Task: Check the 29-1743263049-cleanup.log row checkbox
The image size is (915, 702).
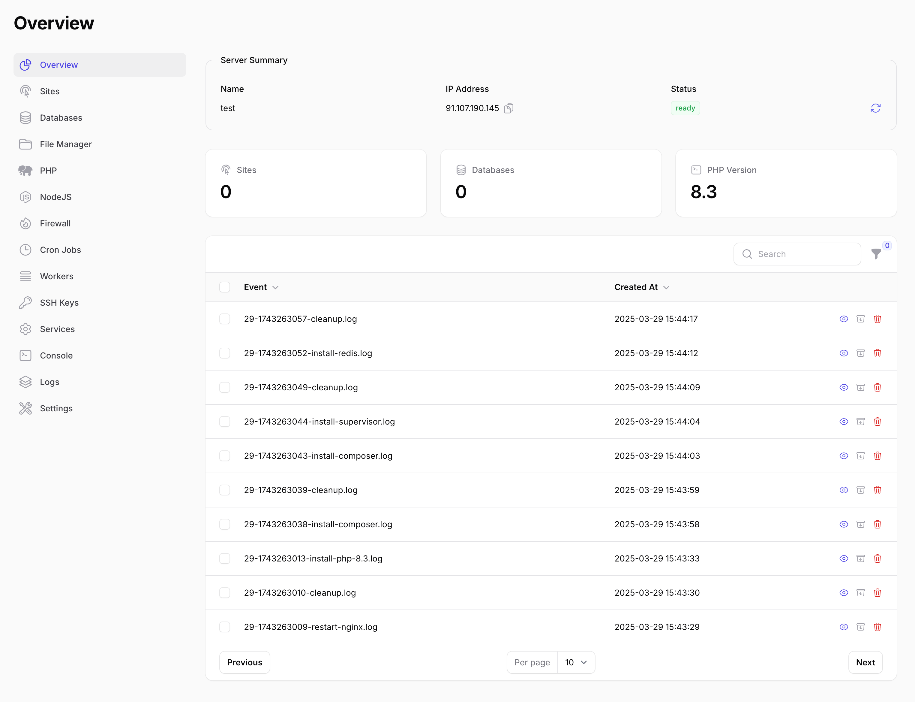Action: pos(225,387)
